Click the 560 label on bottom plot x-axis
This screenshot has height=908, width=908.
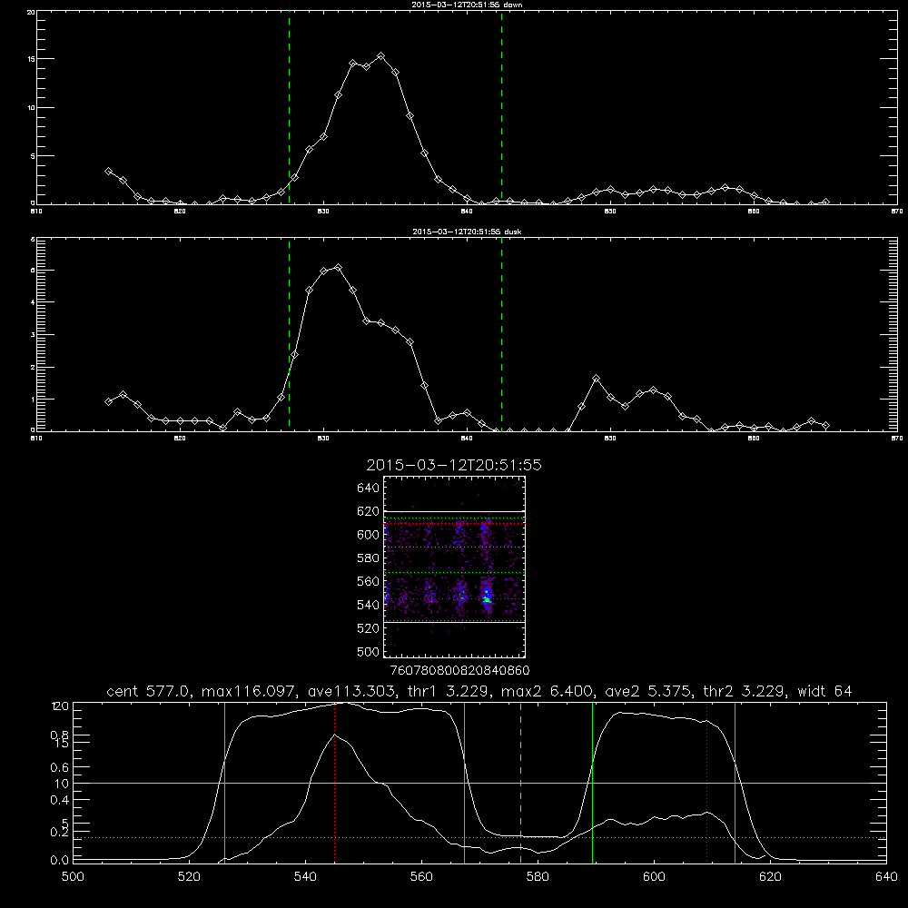tap(421, 877)
